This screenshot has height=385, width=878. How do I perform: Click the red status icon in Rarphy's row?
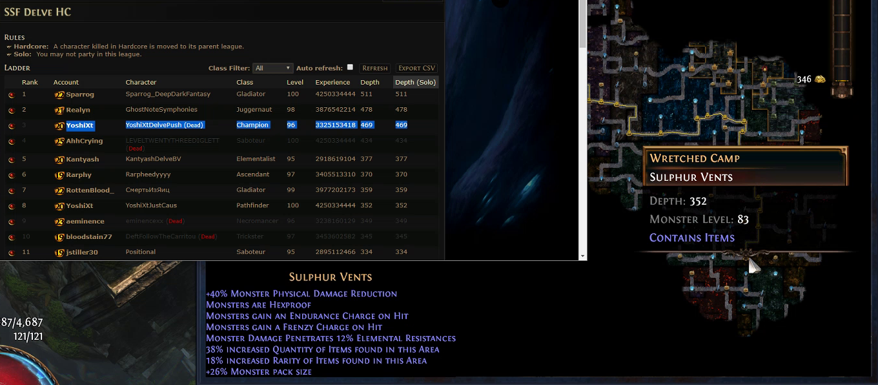click(x=11, y=175)
